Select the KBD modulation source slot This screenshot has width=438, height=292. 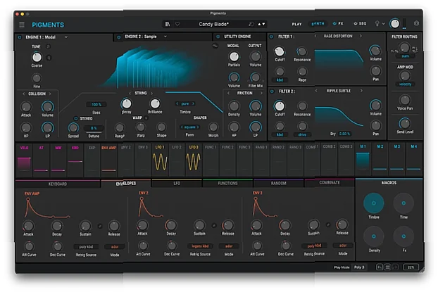point(75,160)
